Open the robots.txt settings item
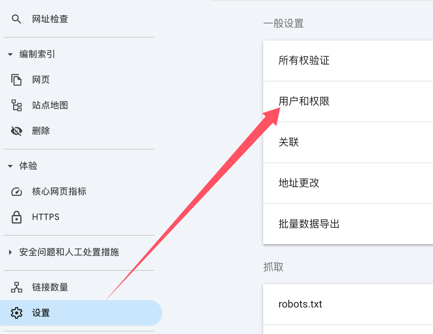Image resolution: width=433 pixels, height=334 pixels. [x=300, y=304]
